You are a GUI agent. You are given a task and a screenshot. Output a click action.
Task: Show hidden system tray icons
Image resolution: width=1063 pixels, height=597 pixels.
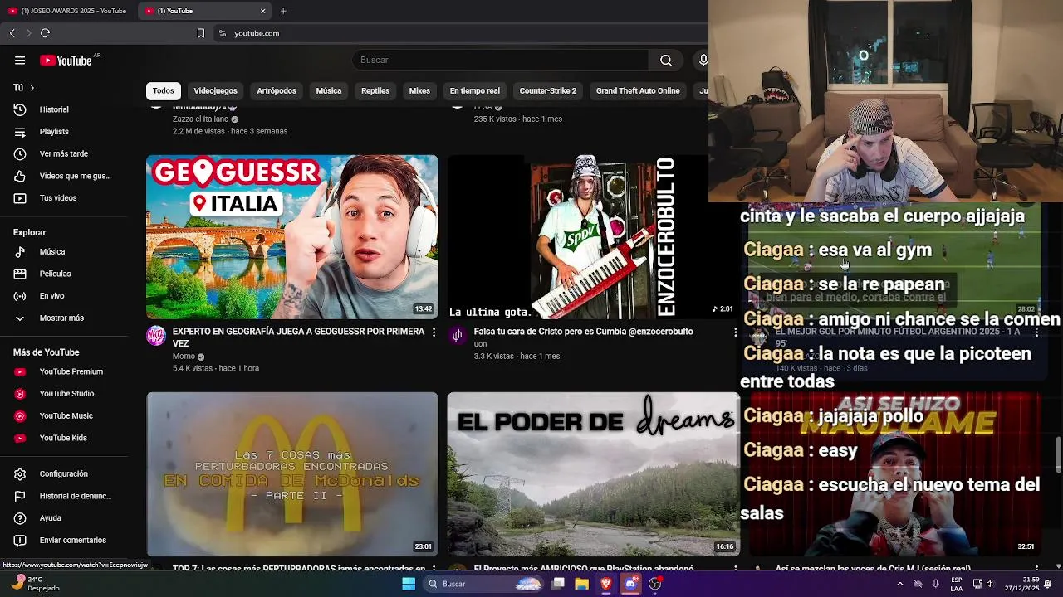(899, 584)
